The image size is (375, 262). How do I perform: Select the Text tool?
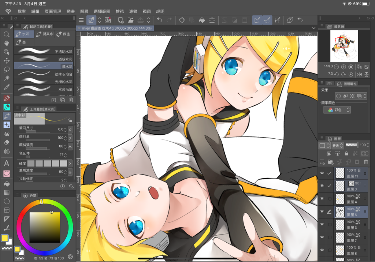click(x=7, y=163)
